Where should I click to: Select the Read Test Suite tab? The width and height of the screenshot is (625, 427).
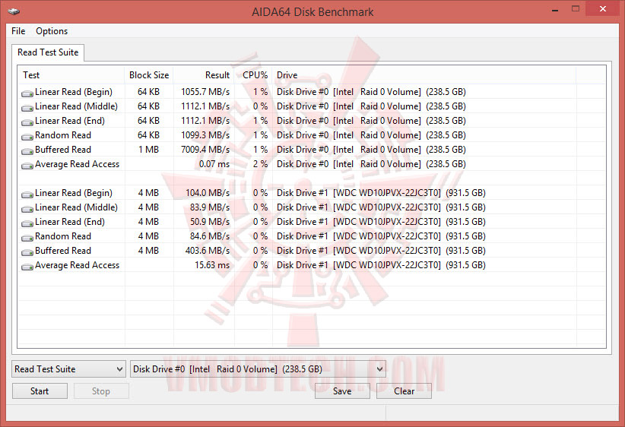click(48, 52)
